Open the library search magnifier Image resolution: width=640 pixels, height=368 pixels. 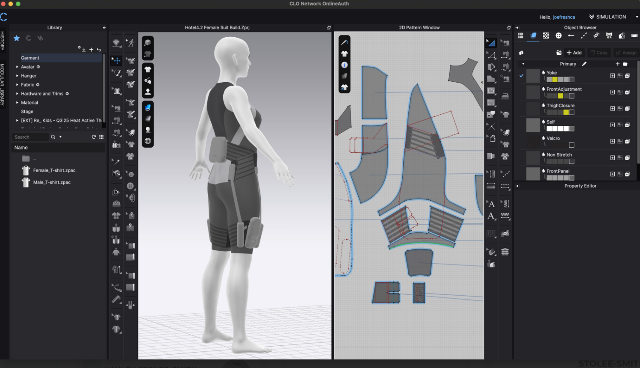tap(53, 137)
